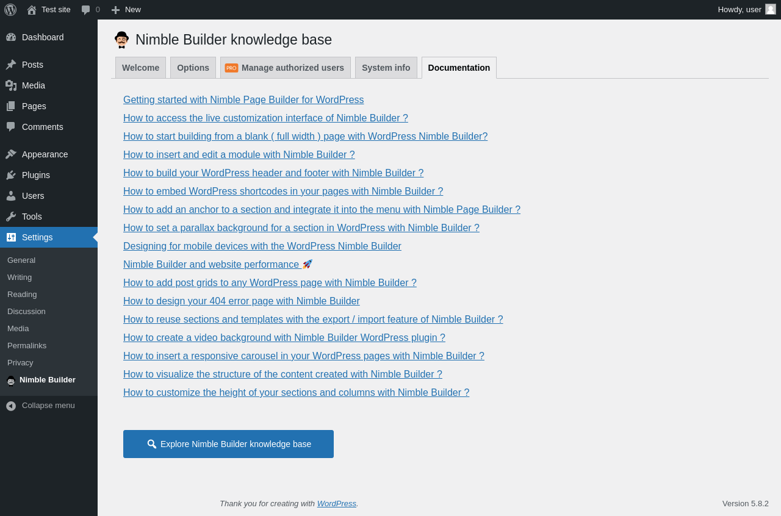Click the user avatar in admin bar

click(771, 9)
